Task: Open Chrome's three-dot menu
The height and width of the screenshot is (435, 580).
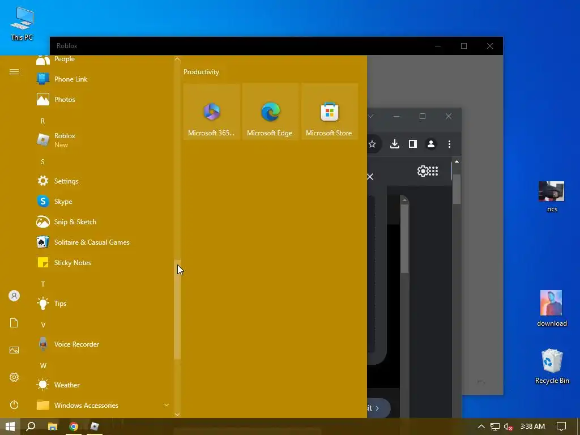Action: pos(449,144)
